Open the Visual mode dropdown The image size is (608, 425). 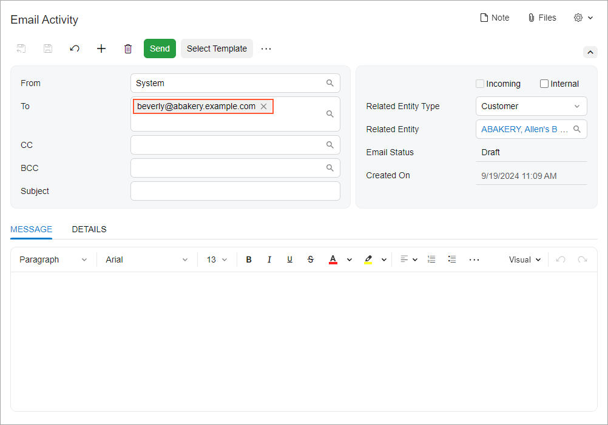coord(525,259)
